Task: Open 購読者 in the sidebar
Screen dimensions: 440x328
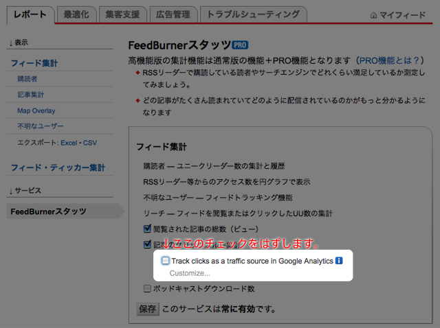Action: [x=29, y=79]
